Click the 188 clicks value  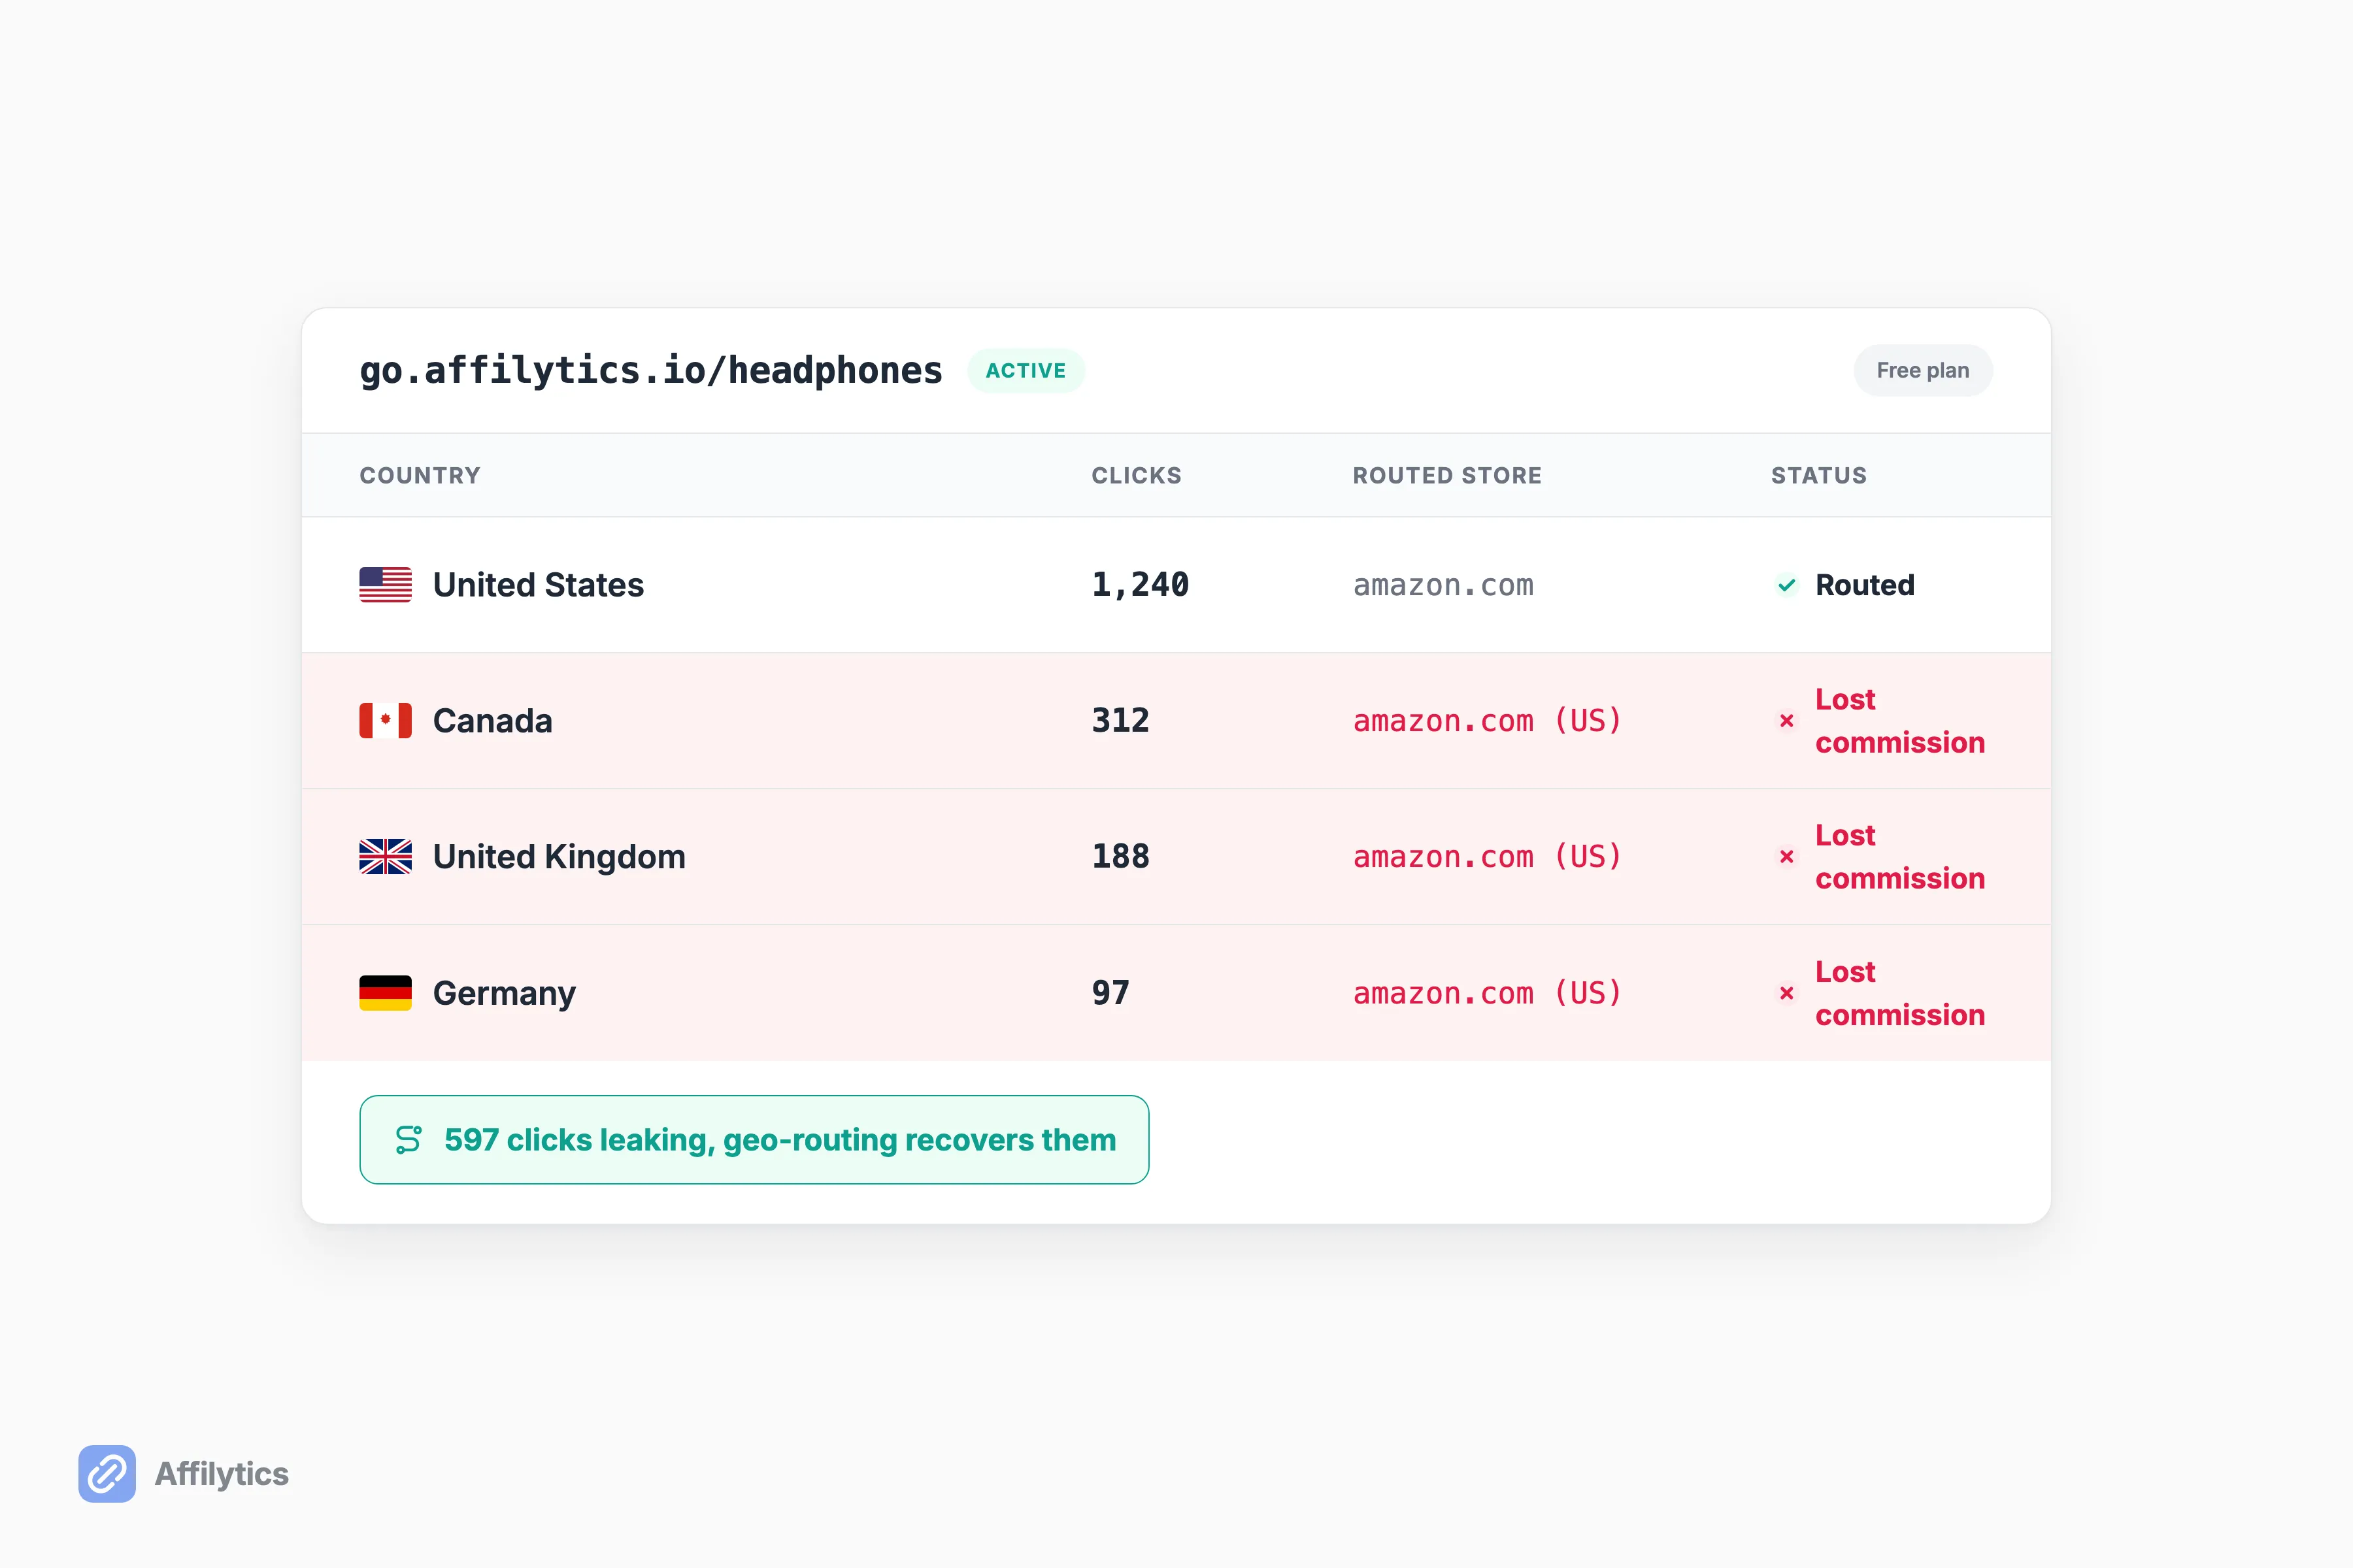pos(1120,857)
